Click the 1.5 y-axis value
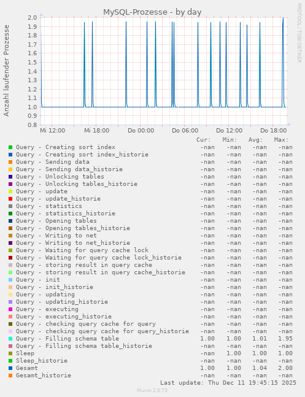 point(33,63)
